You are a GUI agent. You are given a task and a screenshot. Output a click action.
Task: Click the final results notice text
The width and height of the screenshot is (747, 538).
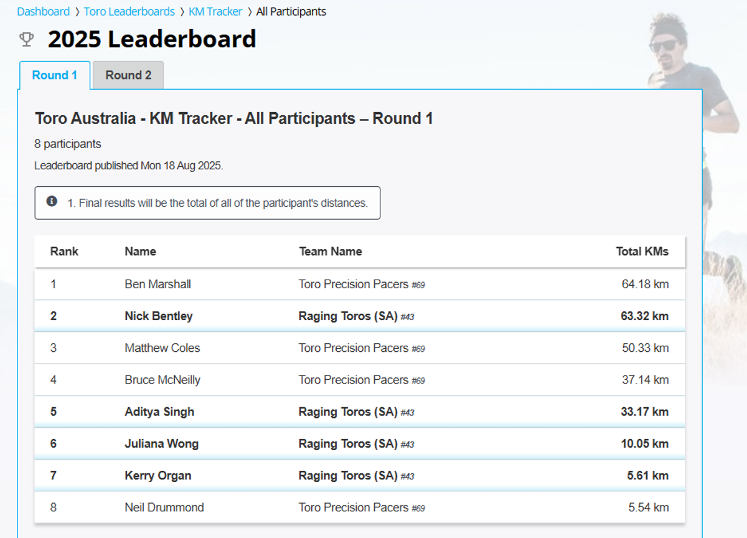click(x=217, y=203)
